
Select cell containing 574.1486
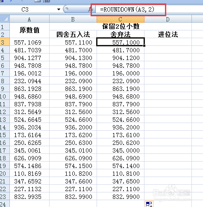[29, 166]
